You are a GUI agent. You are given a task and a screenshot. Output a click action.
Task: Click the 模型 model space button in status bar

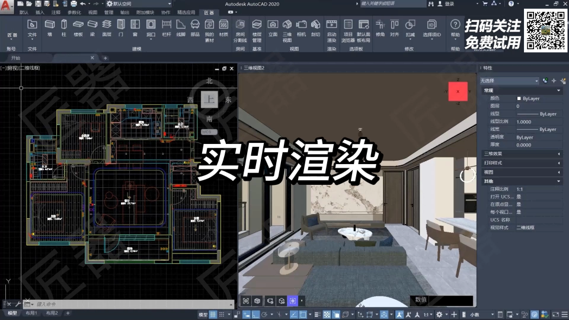point(203,315)
